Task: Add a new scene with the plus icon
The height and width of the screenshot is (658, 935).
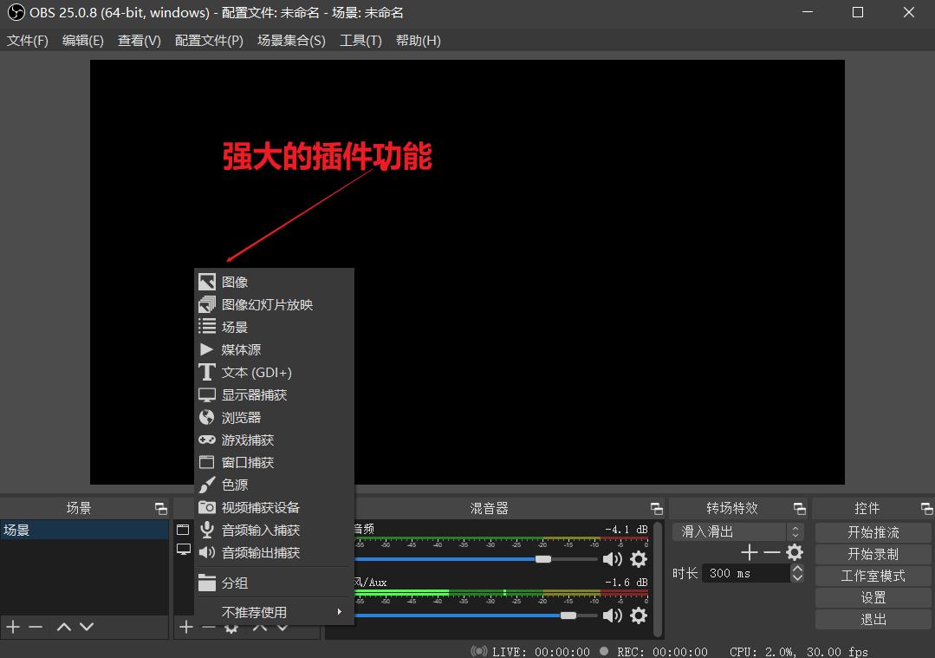Action: pos(12,627)
